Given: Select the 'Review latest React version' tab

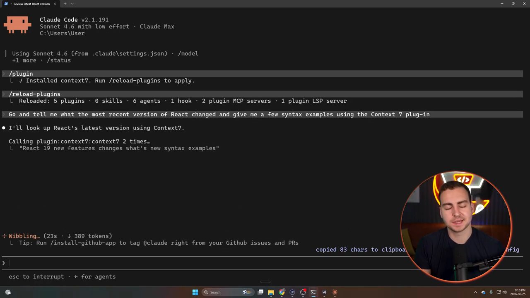Looking at the screenshot, I should [31, 4].
